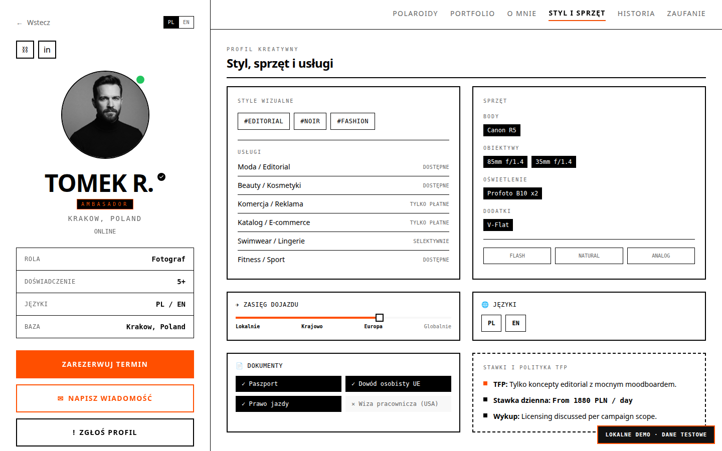The height and width of the screenshot is (451, 722).
Task: Switch language to PL
Action: pyautogui.click(x=171, y=23)
